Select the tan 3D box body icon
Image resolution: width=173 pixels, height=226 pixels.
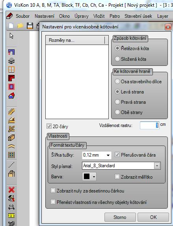coord(11,174)
